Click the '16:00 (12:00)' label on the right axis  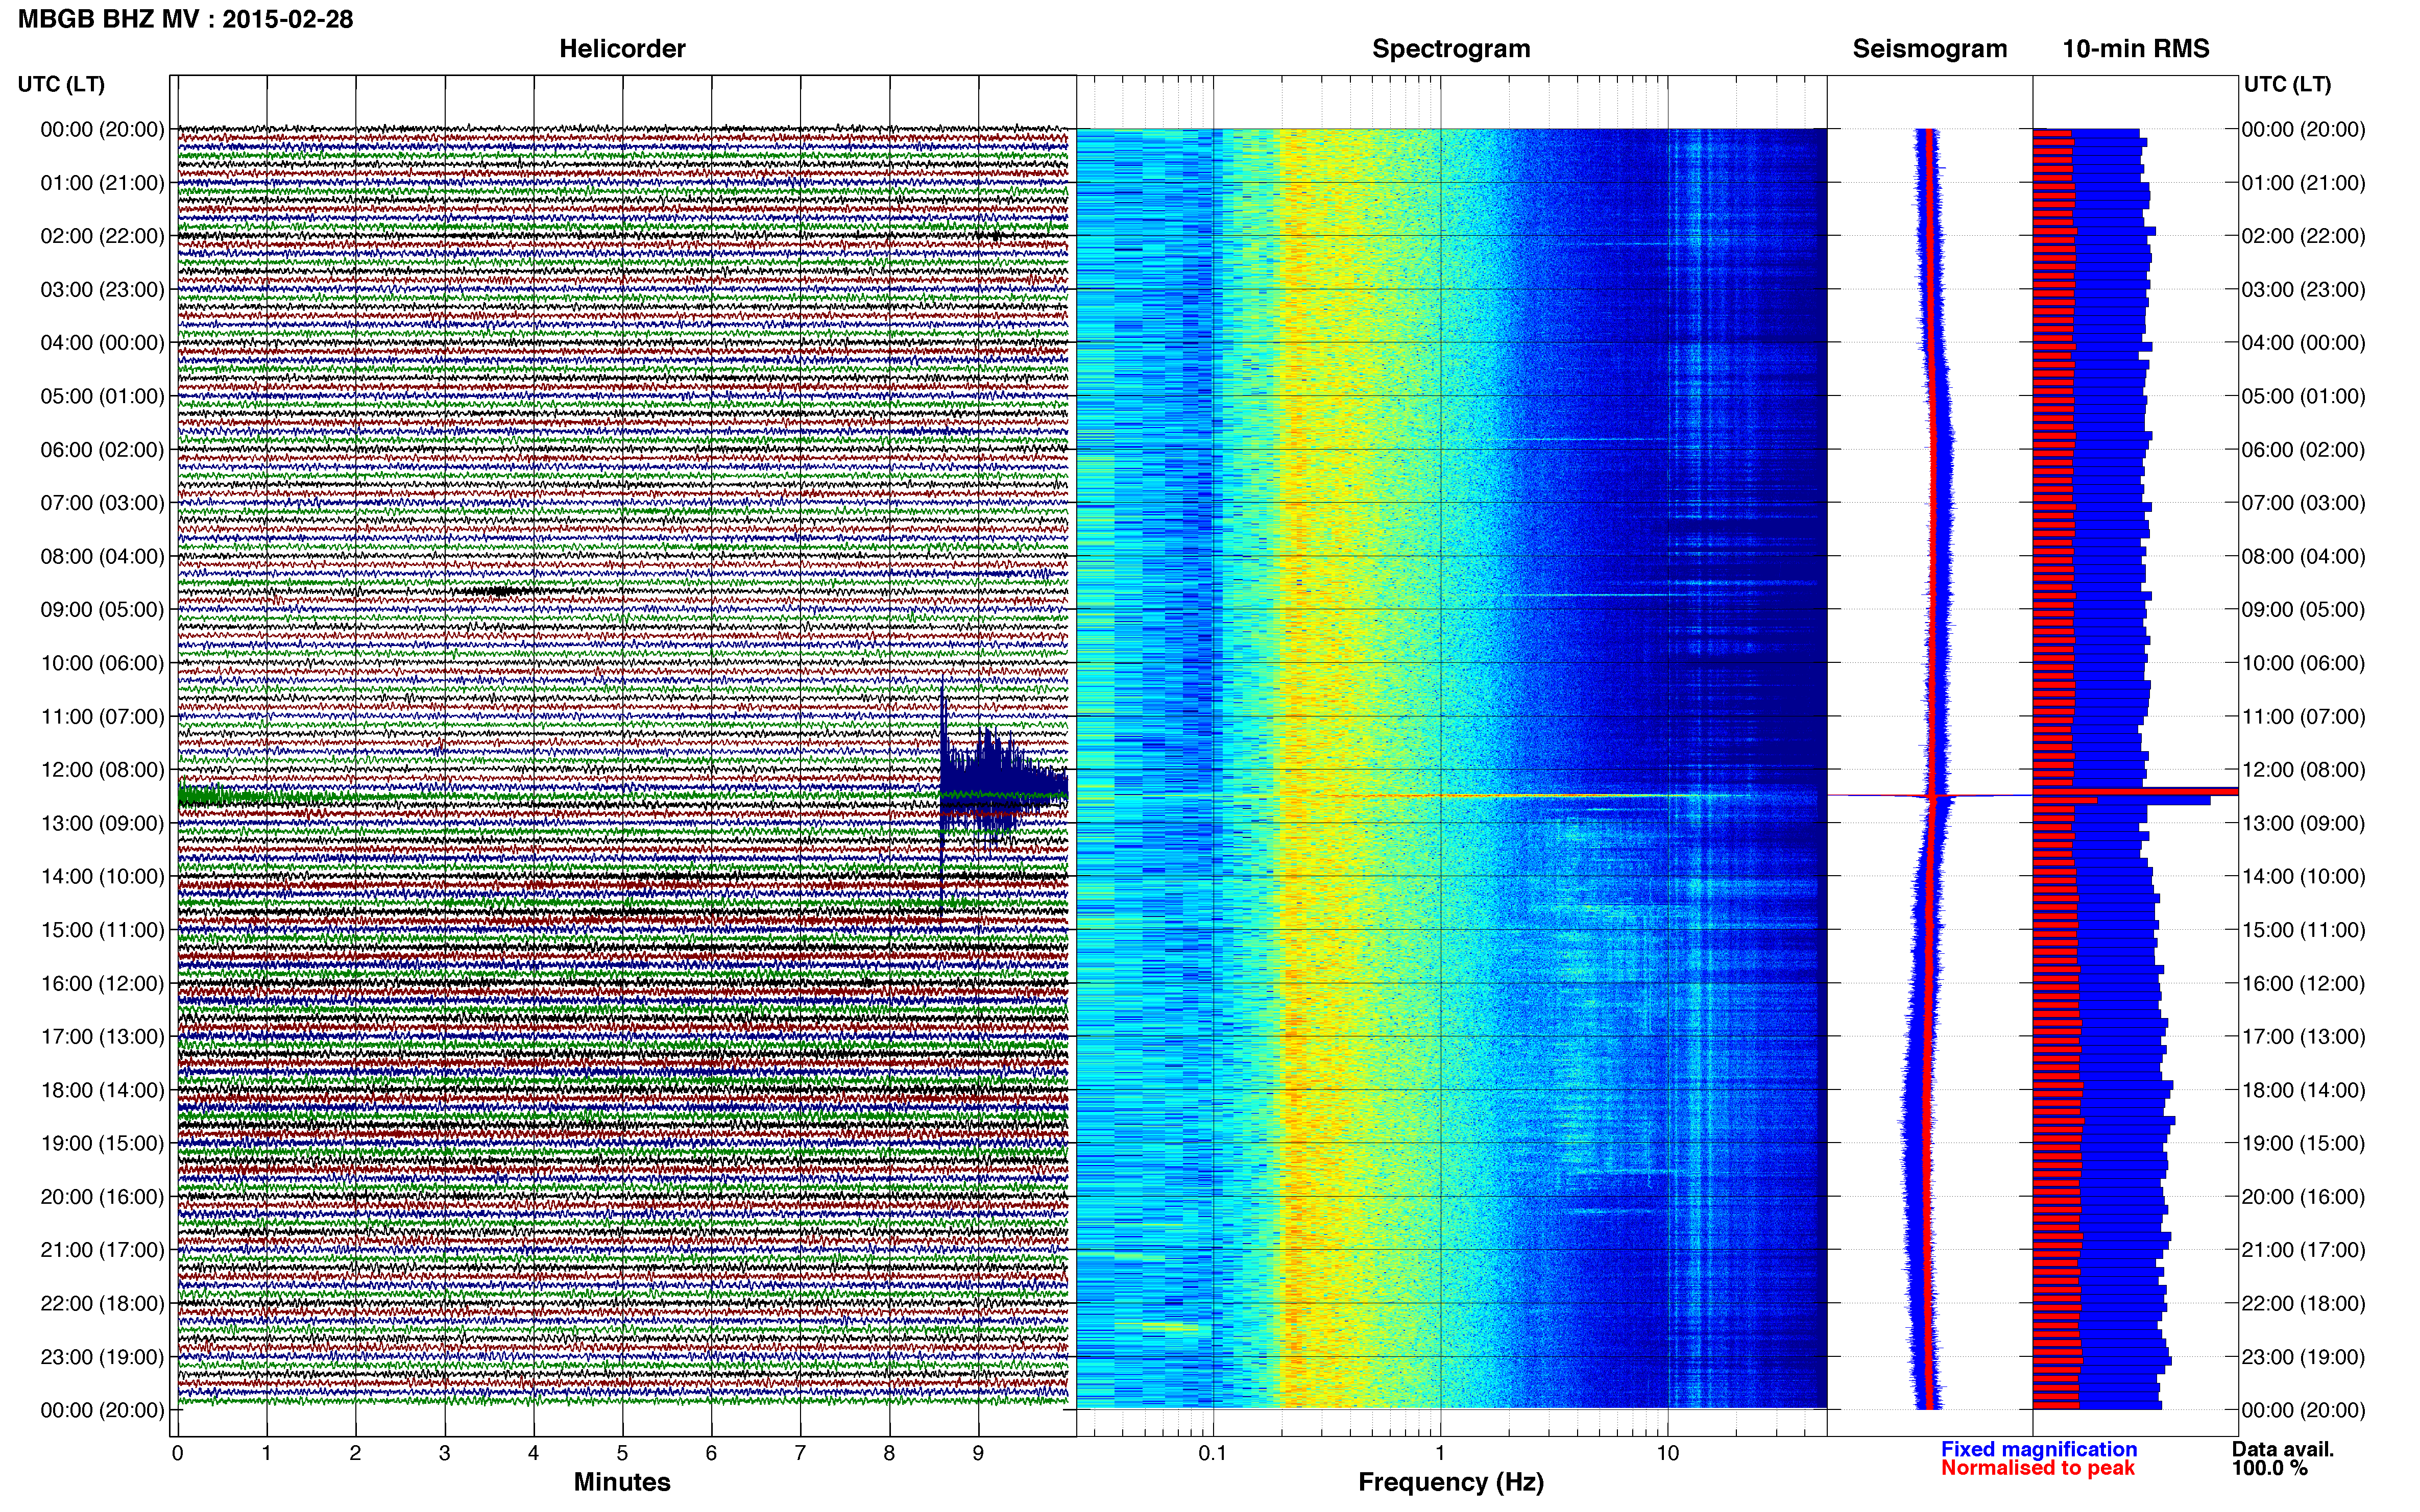click(x=2304, y=983)
